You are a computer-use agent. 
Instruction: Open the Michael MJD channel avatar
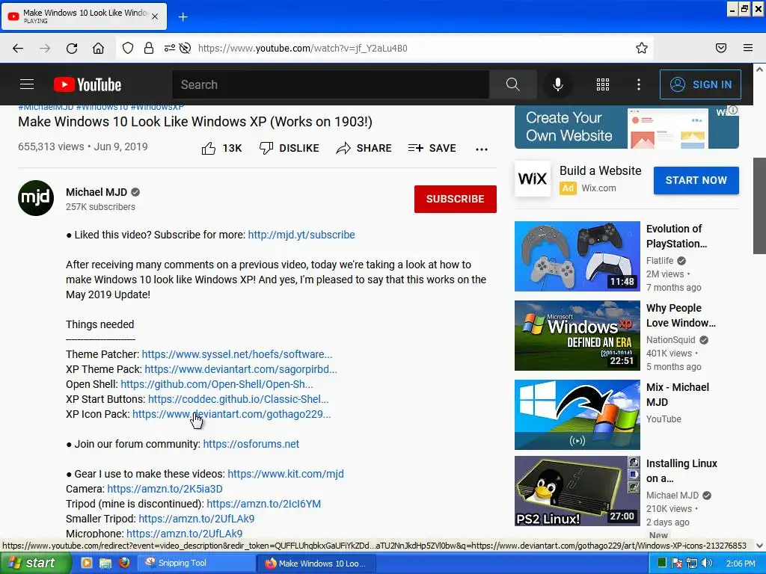(x=36, y=197)
